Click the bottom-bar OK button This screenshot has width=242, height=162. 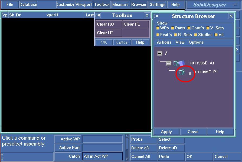point(199,156)
